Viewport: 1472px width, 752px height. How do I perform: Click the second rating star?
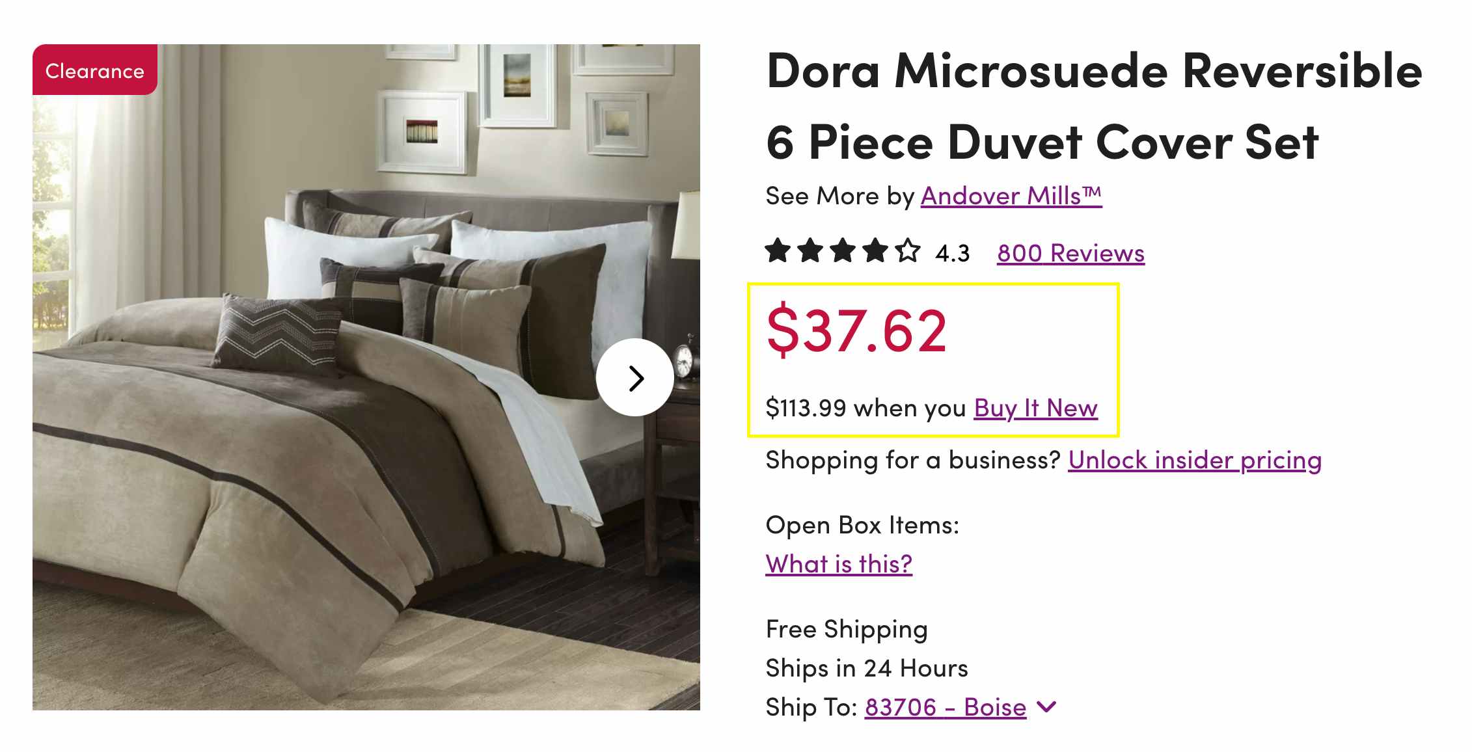click(x=811, y=250)
